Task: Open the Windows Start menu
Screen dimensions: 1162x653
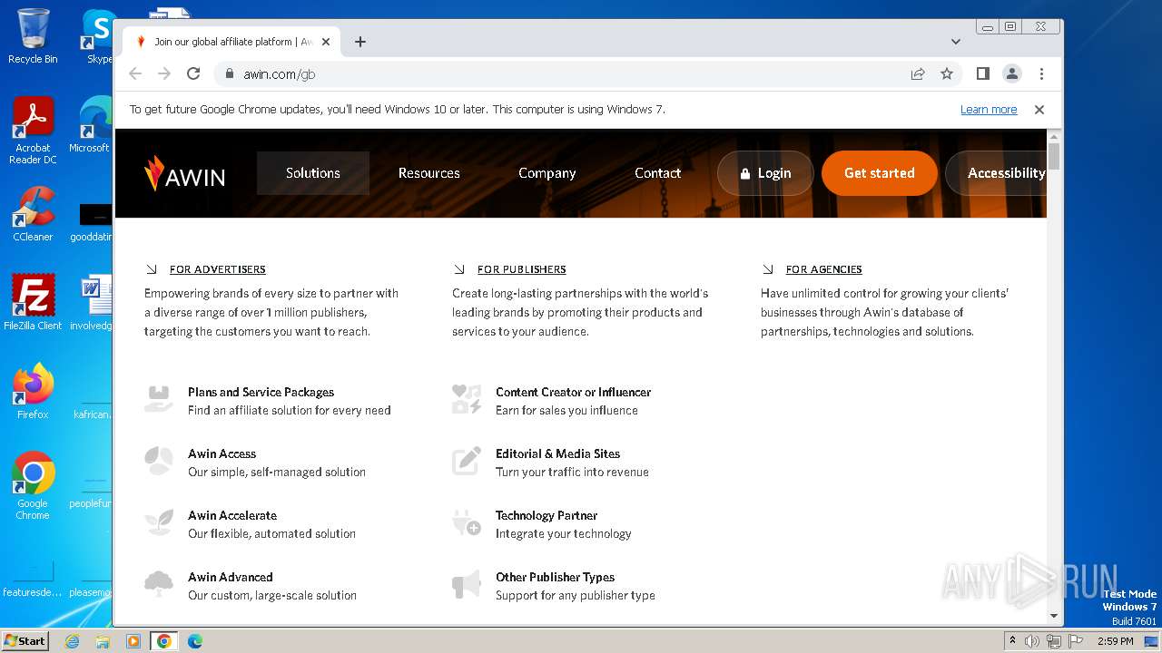Action: 25,641
